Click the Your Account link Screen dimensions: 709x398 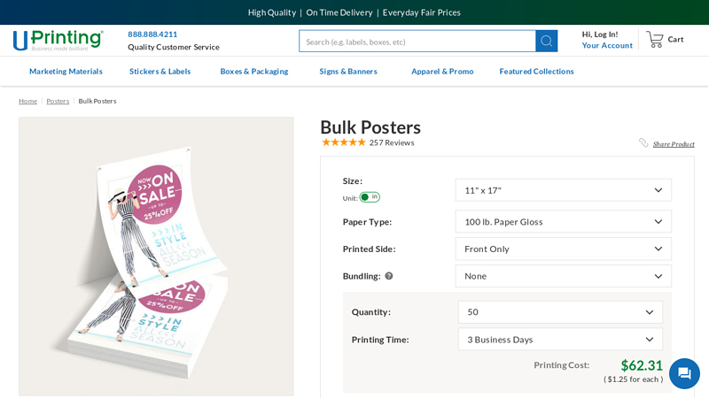607,45
